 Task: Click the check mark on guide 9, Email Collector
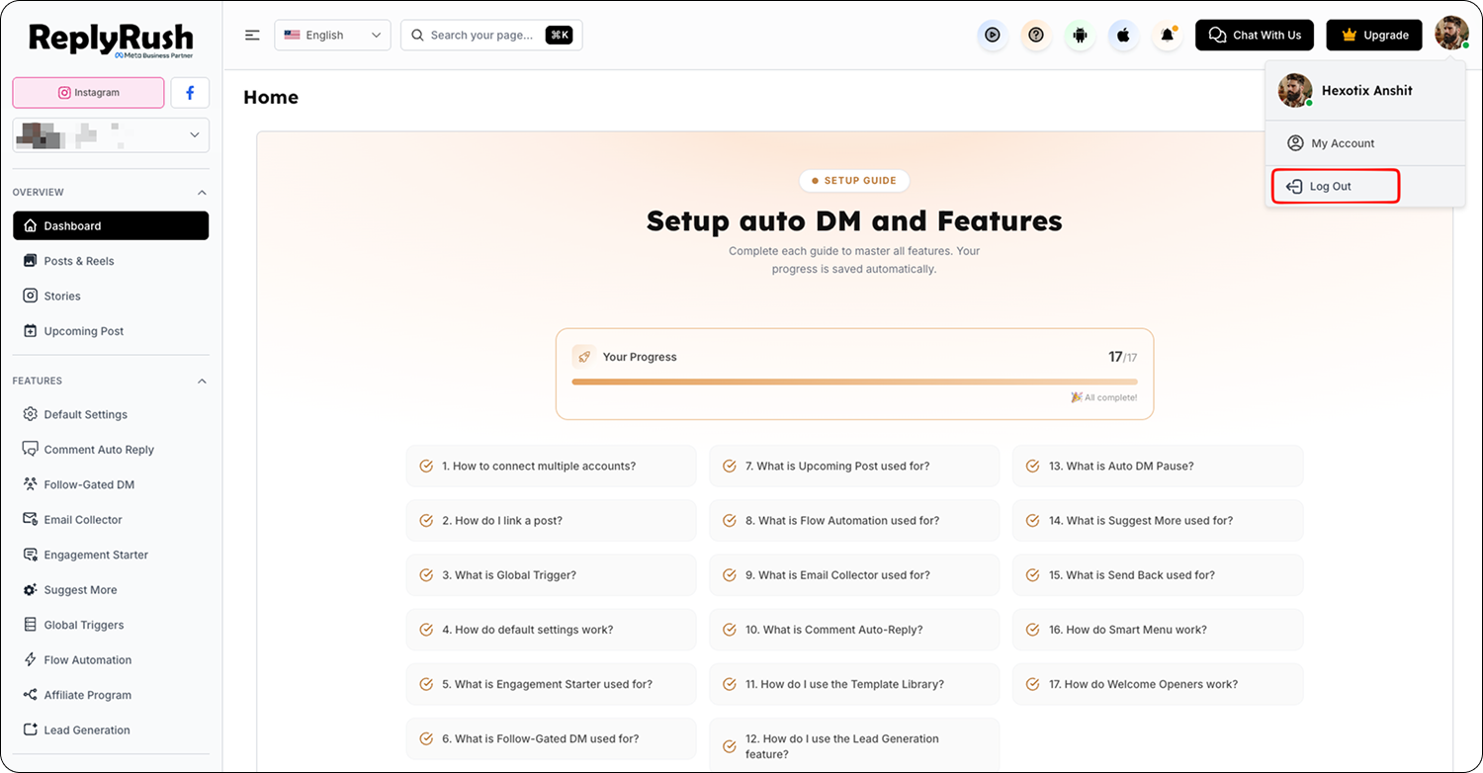point(730,575)
